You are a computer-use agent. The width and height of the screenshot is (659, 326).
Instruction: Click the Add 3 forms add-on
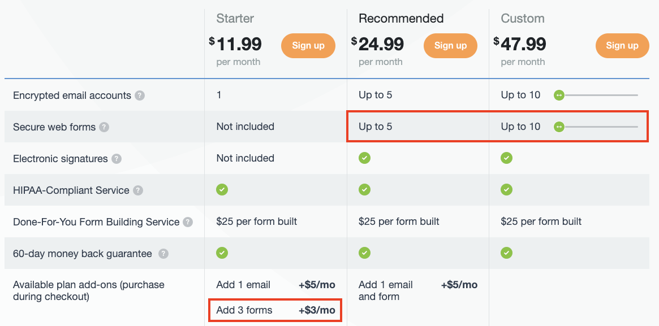tap(275, 310)
